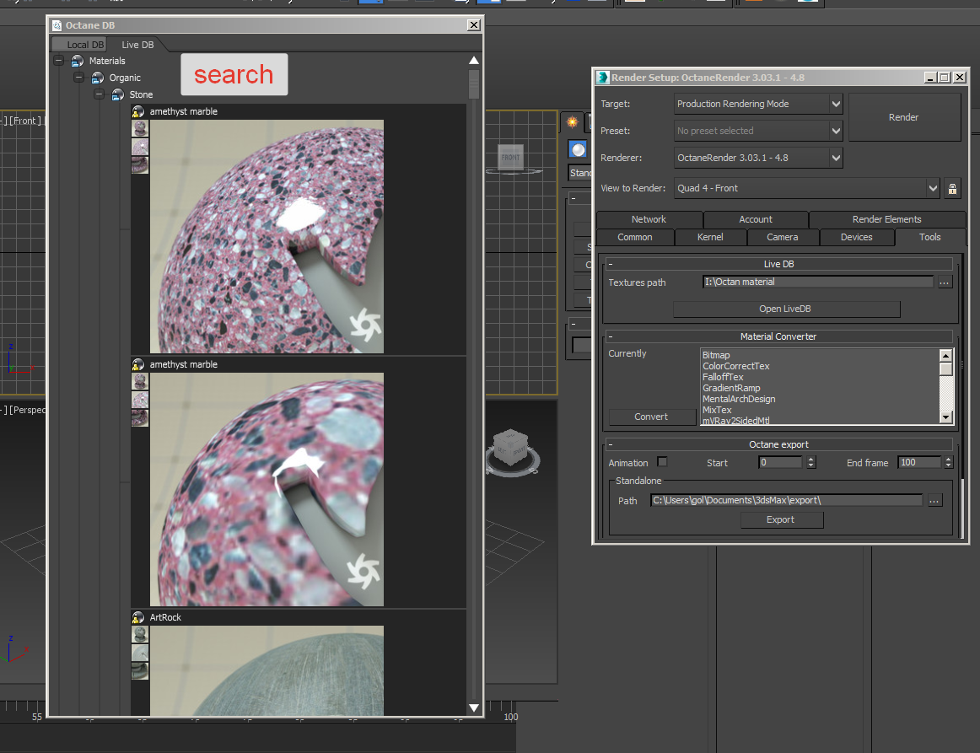The height and width of the screenshot is (753, 980).
Task: Open the Common tab
Action: (x=635, y=237)
